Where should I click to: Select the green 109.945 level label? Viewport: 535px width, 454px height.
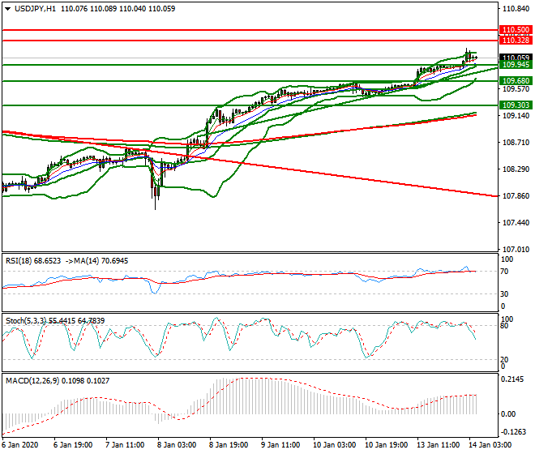(516, 65)
